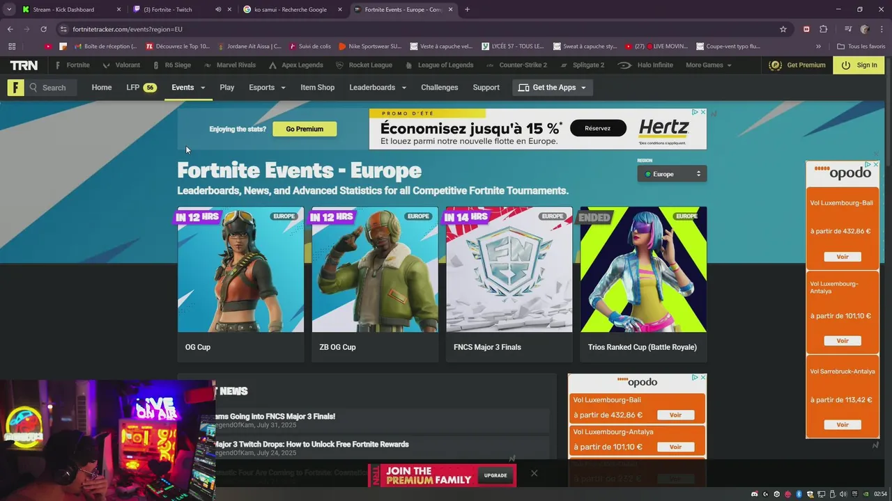Open the ZB OG Cup event card
Screen dimensions: 892x501
pos(375,284)
